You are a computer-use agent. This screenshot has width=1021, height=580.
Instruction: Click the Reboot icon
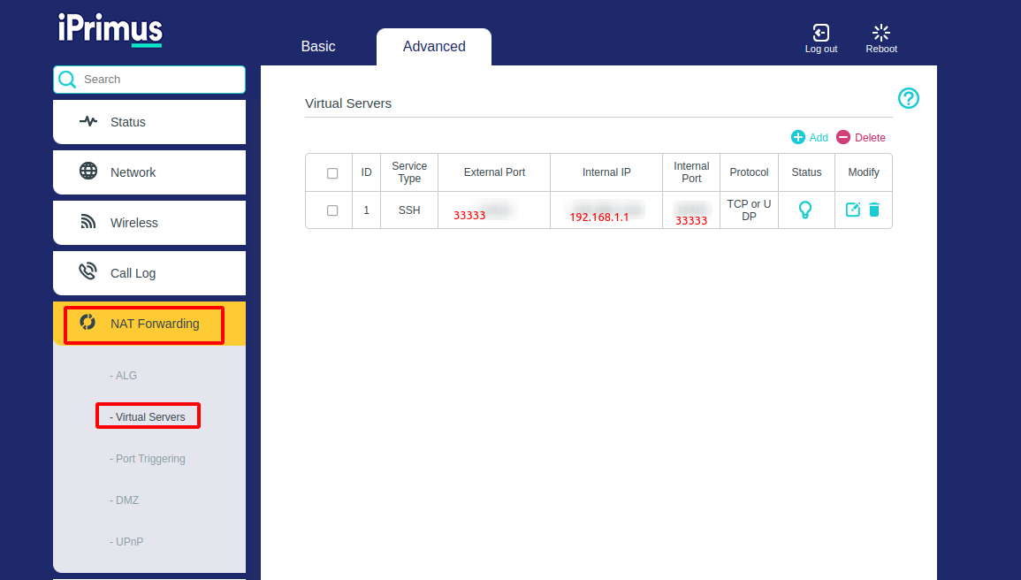click(x=880, y=34)
